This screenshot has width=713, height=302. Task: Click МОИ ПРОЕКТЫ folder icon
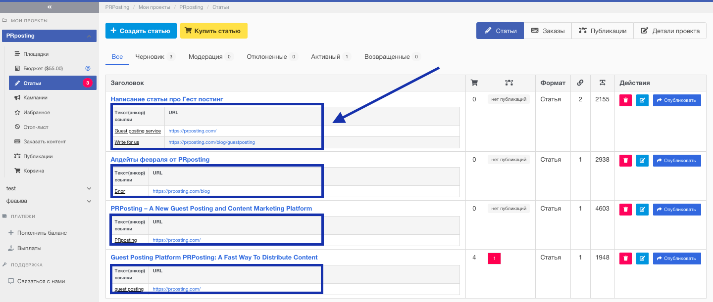[4, 21]
